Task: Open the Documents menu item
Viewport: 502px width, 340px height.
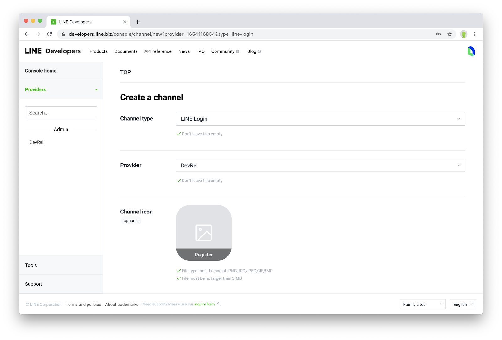Action: point(126,51)
